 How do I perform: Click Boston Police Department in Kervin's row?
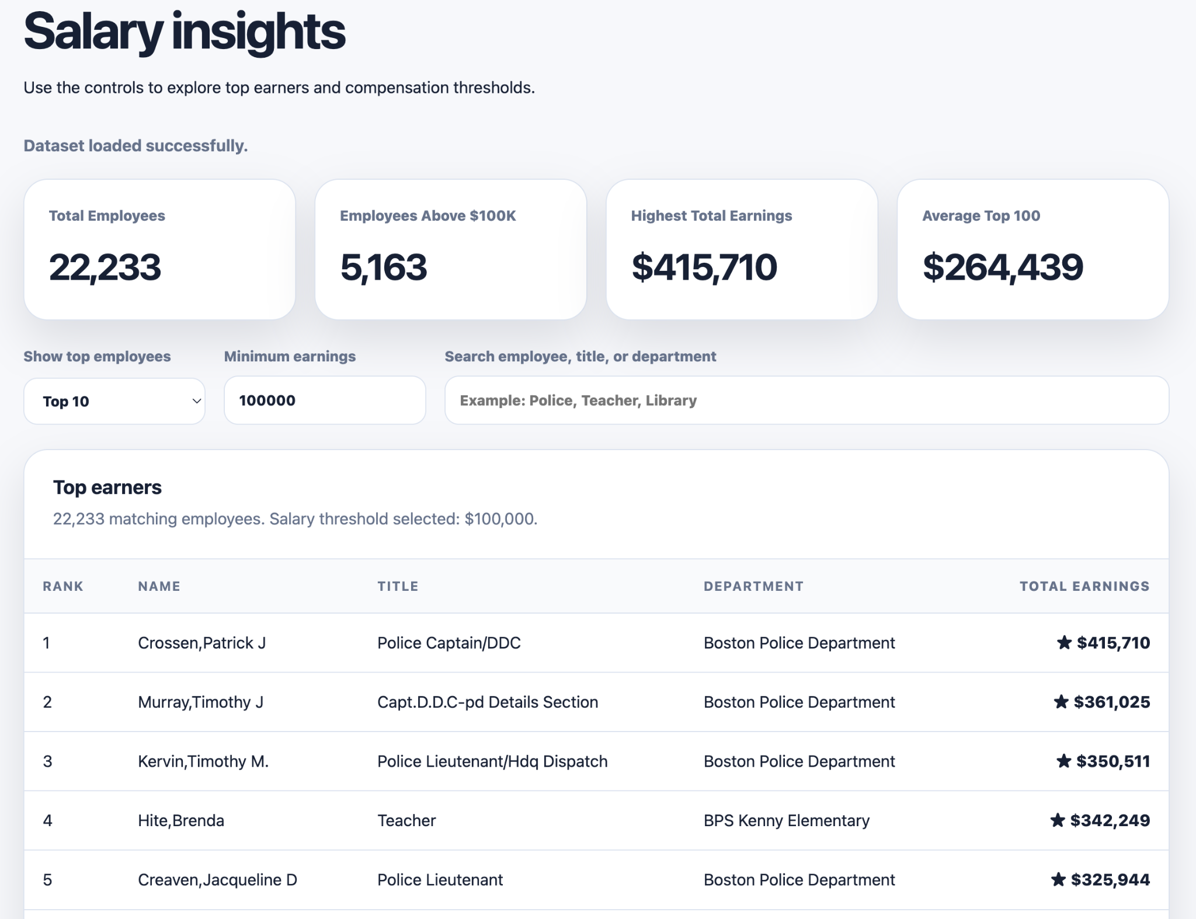point(799,761)
